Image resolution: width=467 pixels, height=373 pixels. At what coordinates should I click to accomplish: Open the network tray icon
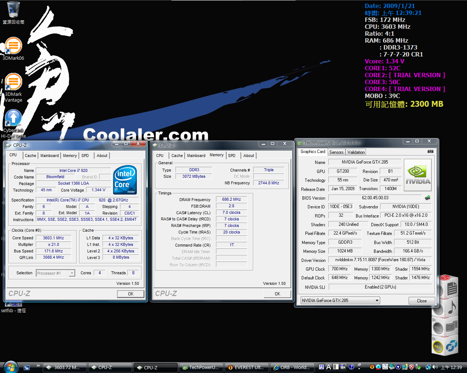pos(428,367)
